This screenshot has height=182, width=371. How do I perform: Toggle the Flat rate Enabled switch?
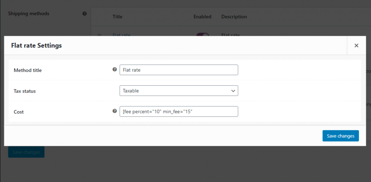coord(203,34)
